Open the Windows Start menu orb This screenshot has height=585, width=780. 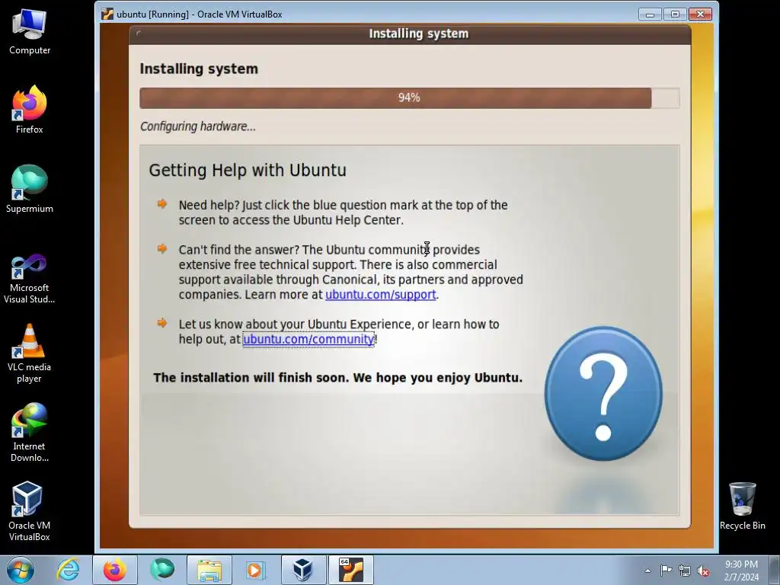pyautogui.click(x=21, y=570)
